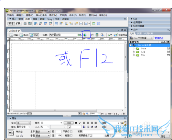The image size is (172, 140).
Task: Click the Insert Div Tag icon
Action: pos(25,24)
